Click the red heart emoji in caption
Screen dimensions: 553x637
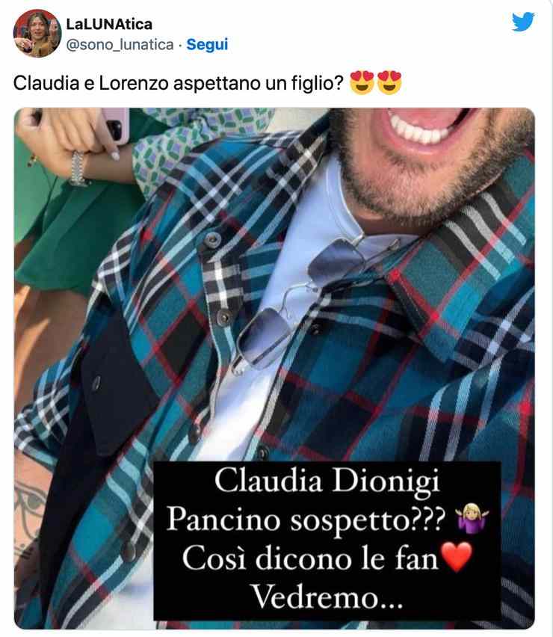coord(457,556)
